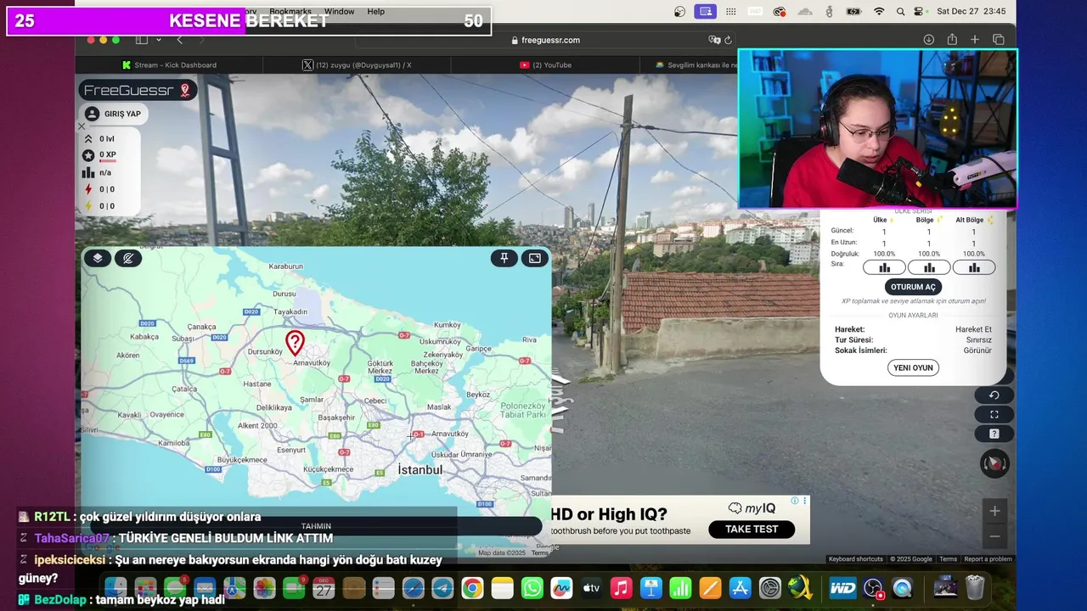Reload the page in Safari

tap(728, 40)
